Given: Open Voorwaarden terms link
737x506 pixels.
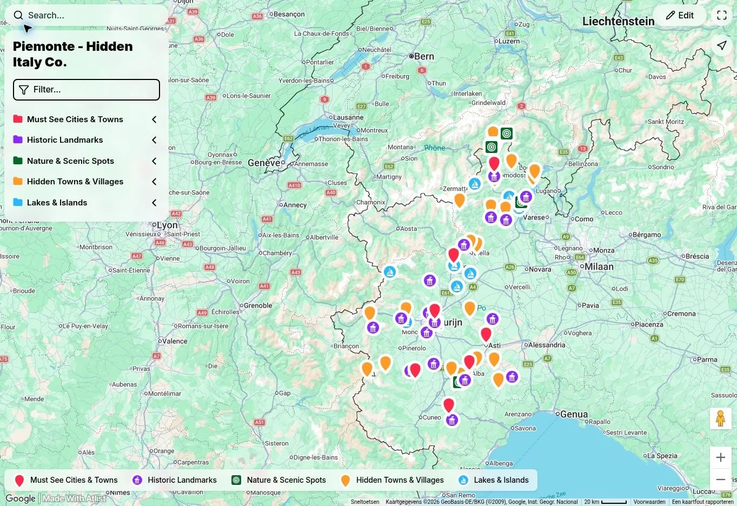Looking at the screenshot, I should [x=649, y=502].
